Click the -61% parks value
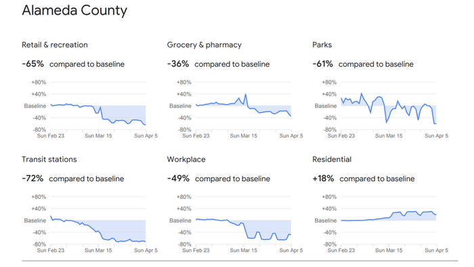Image resolution: width=474 pixels, height=267 pixels. point(322,64)
